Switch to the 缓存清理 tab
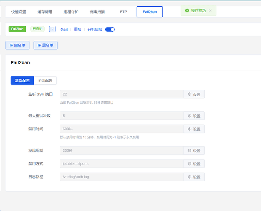Screen dimensions: 261x211 (45, 12)
